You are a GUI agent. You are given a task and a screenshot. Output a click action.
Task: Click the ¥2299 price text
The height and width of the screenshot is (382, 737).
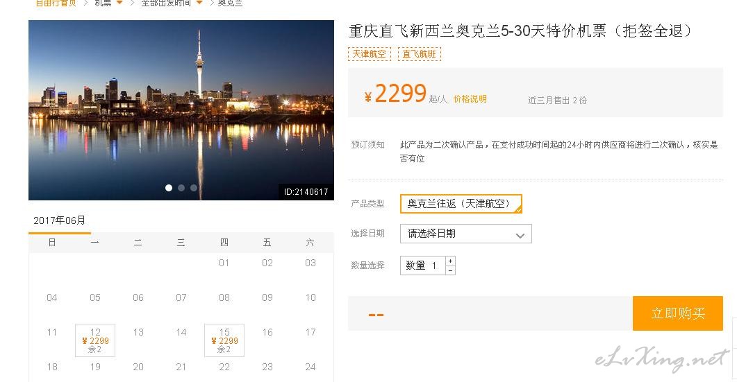[395, 94]
